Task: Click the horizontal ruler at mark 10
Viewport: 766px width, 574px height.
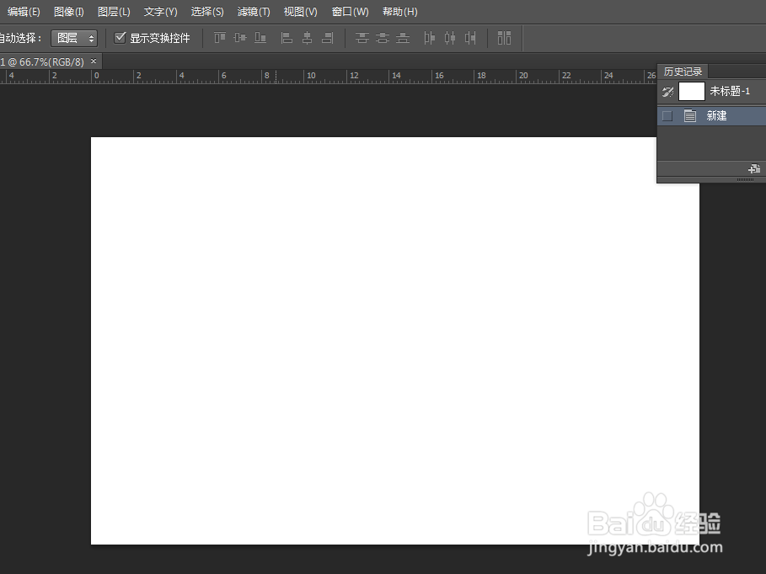Action: [311, 76]
